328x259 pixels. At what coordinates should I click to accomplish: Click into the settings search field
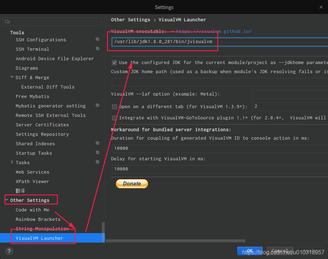point(53,22)
